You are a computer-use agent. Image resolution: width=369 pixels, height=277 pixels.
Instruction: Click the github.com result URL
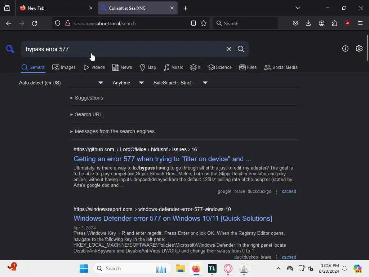(x=135, y=149)
